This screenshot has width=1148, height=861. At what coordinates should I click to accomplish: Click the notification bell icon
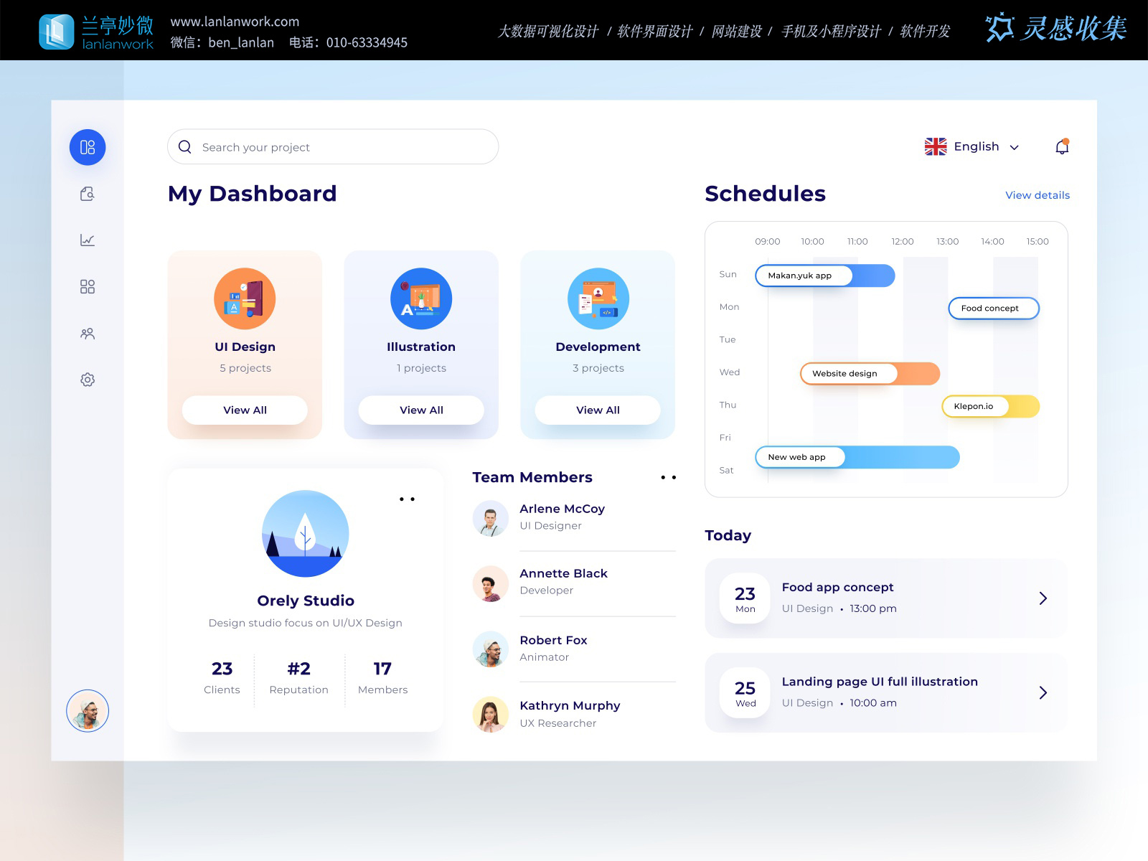click(1061, 146)
